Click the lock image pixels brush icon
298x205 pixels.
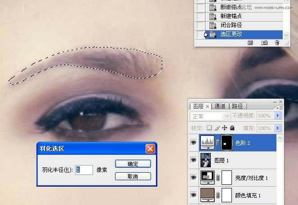coord(218,128)
